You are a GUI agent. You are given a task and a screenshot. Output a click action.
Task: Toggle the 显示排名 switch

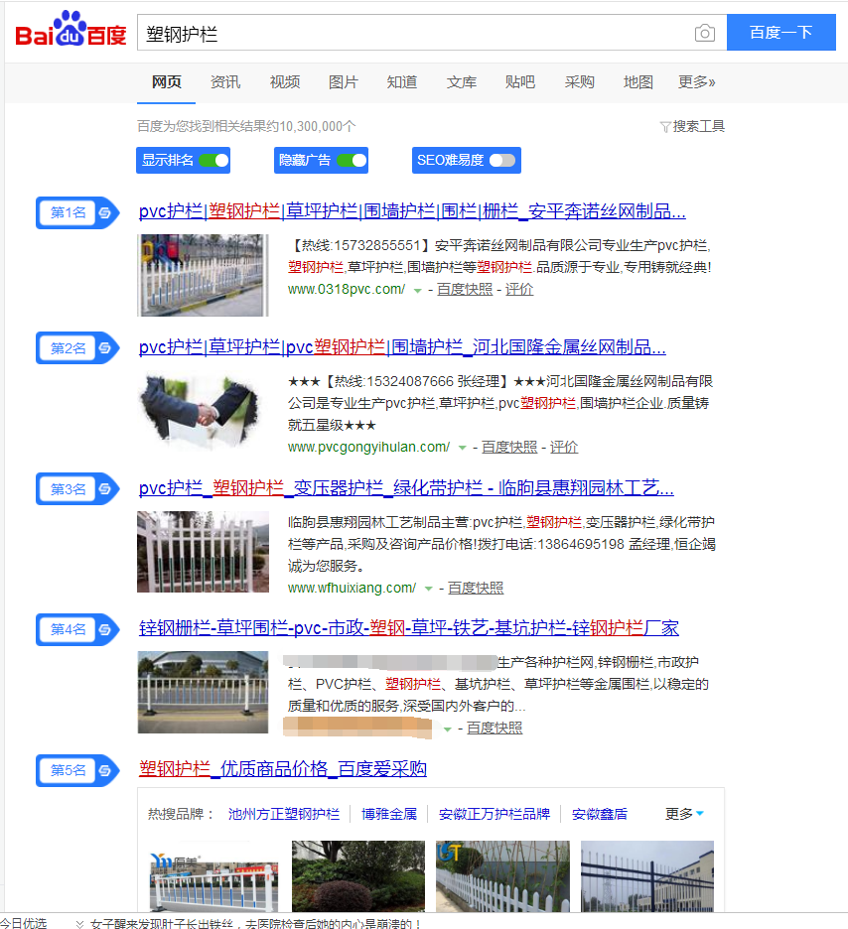213,161
